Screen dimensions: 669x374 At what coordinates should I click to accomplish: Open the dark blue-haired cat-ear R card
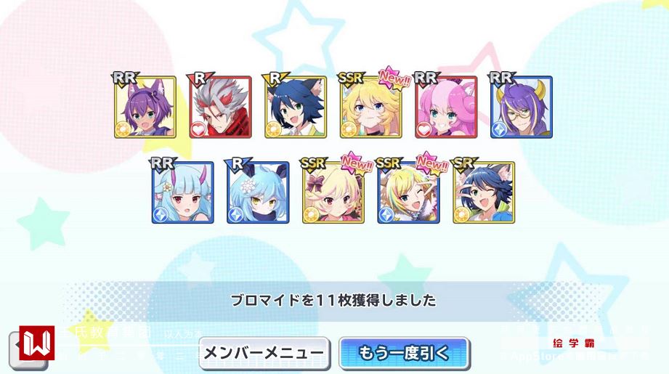(x=295, y=107)
